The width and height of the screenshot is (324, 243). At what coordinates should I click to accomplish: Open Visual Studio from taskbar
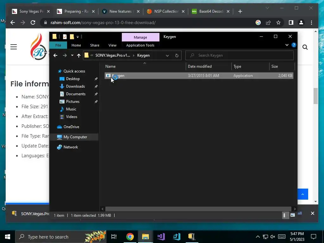(x=161, y=237)
